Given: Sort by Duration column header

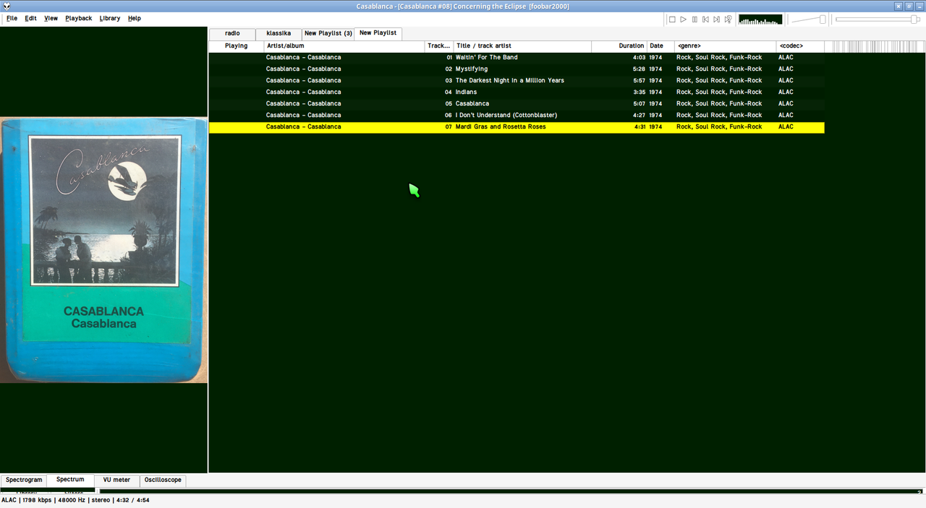Looking at the screenshot, I should coord(619,46).
